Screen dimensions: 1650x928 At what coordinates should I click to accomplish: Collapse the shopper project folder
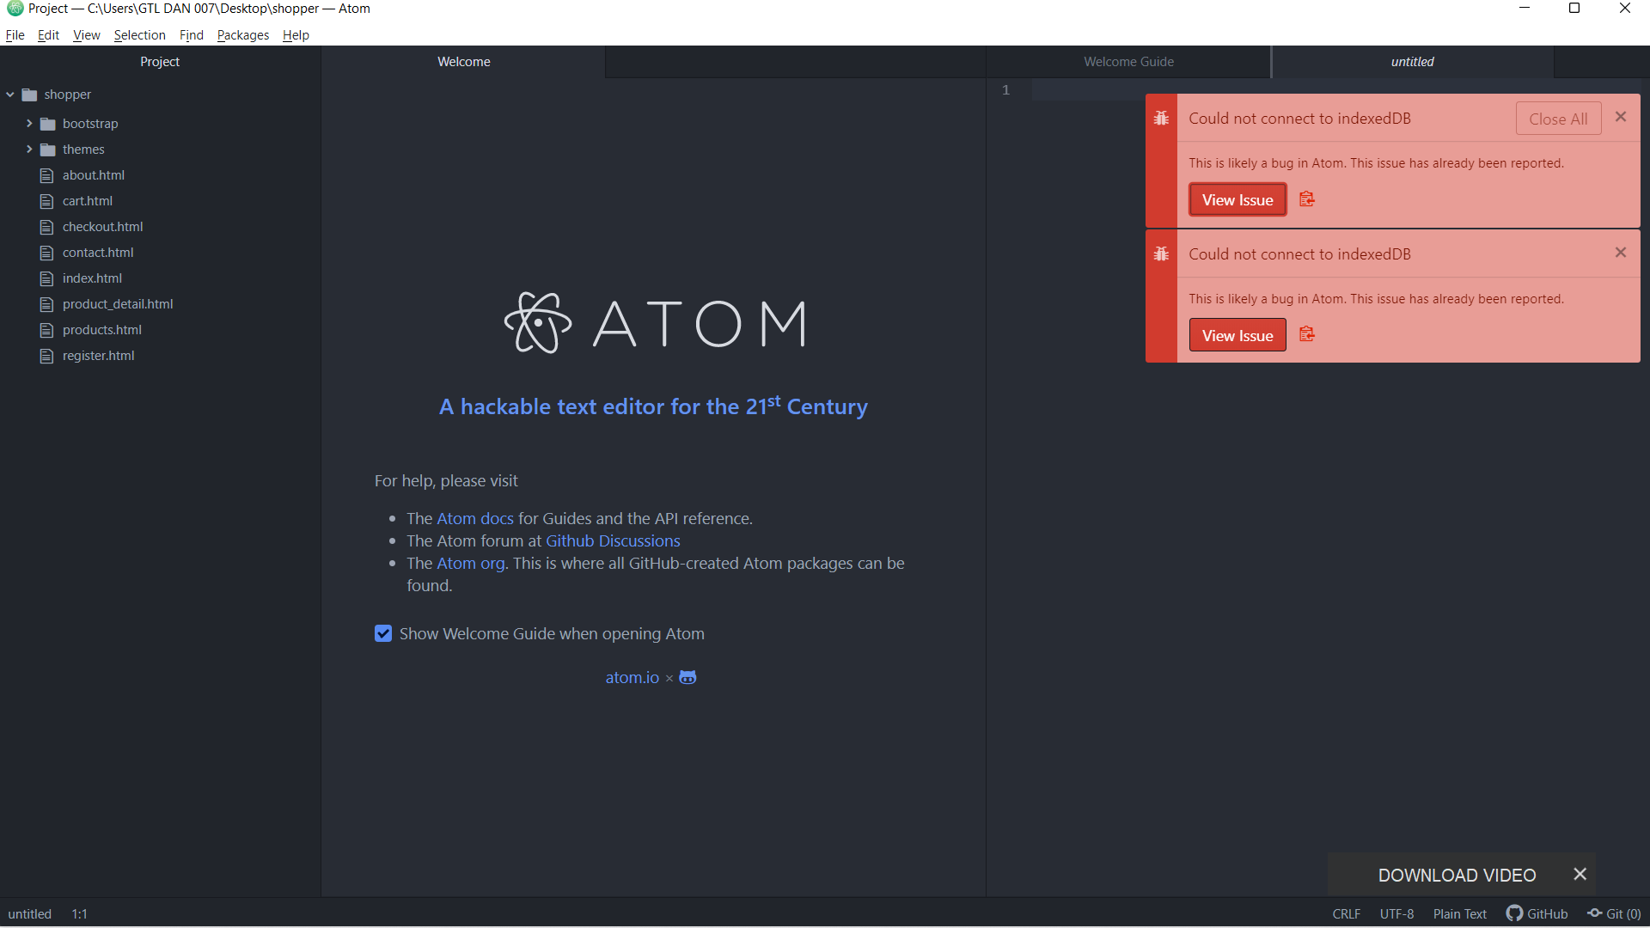pyautogui.click(x=10, y=95)
